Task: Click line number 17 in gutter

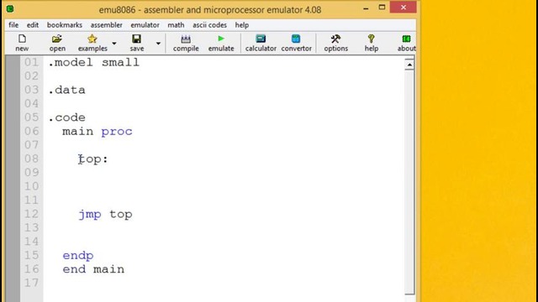Action: click(x=32, y=283)
